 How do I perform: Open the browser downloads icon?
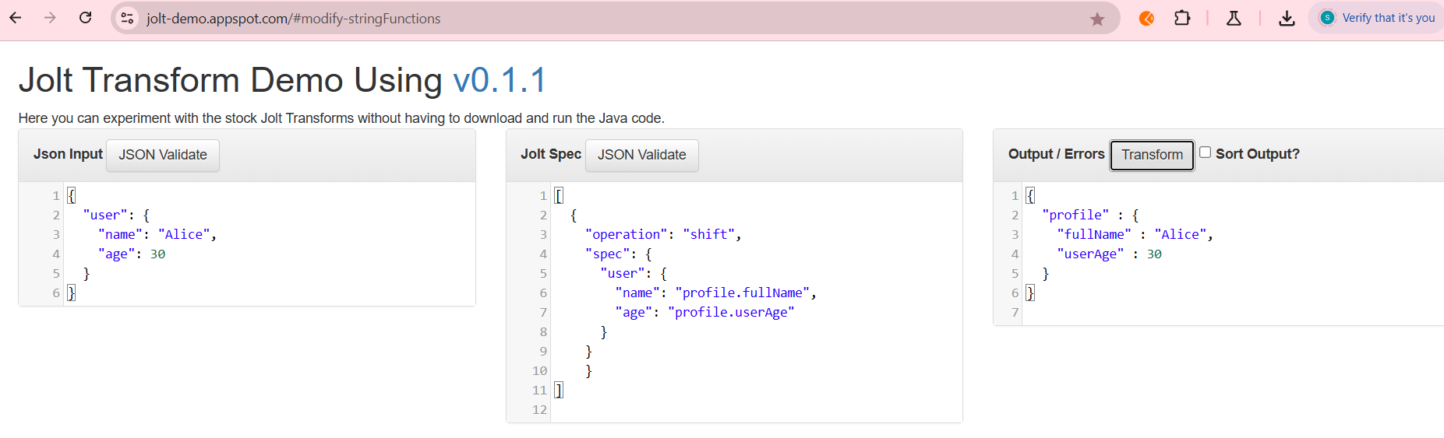pyautogui.click(x=1287, y=18)
